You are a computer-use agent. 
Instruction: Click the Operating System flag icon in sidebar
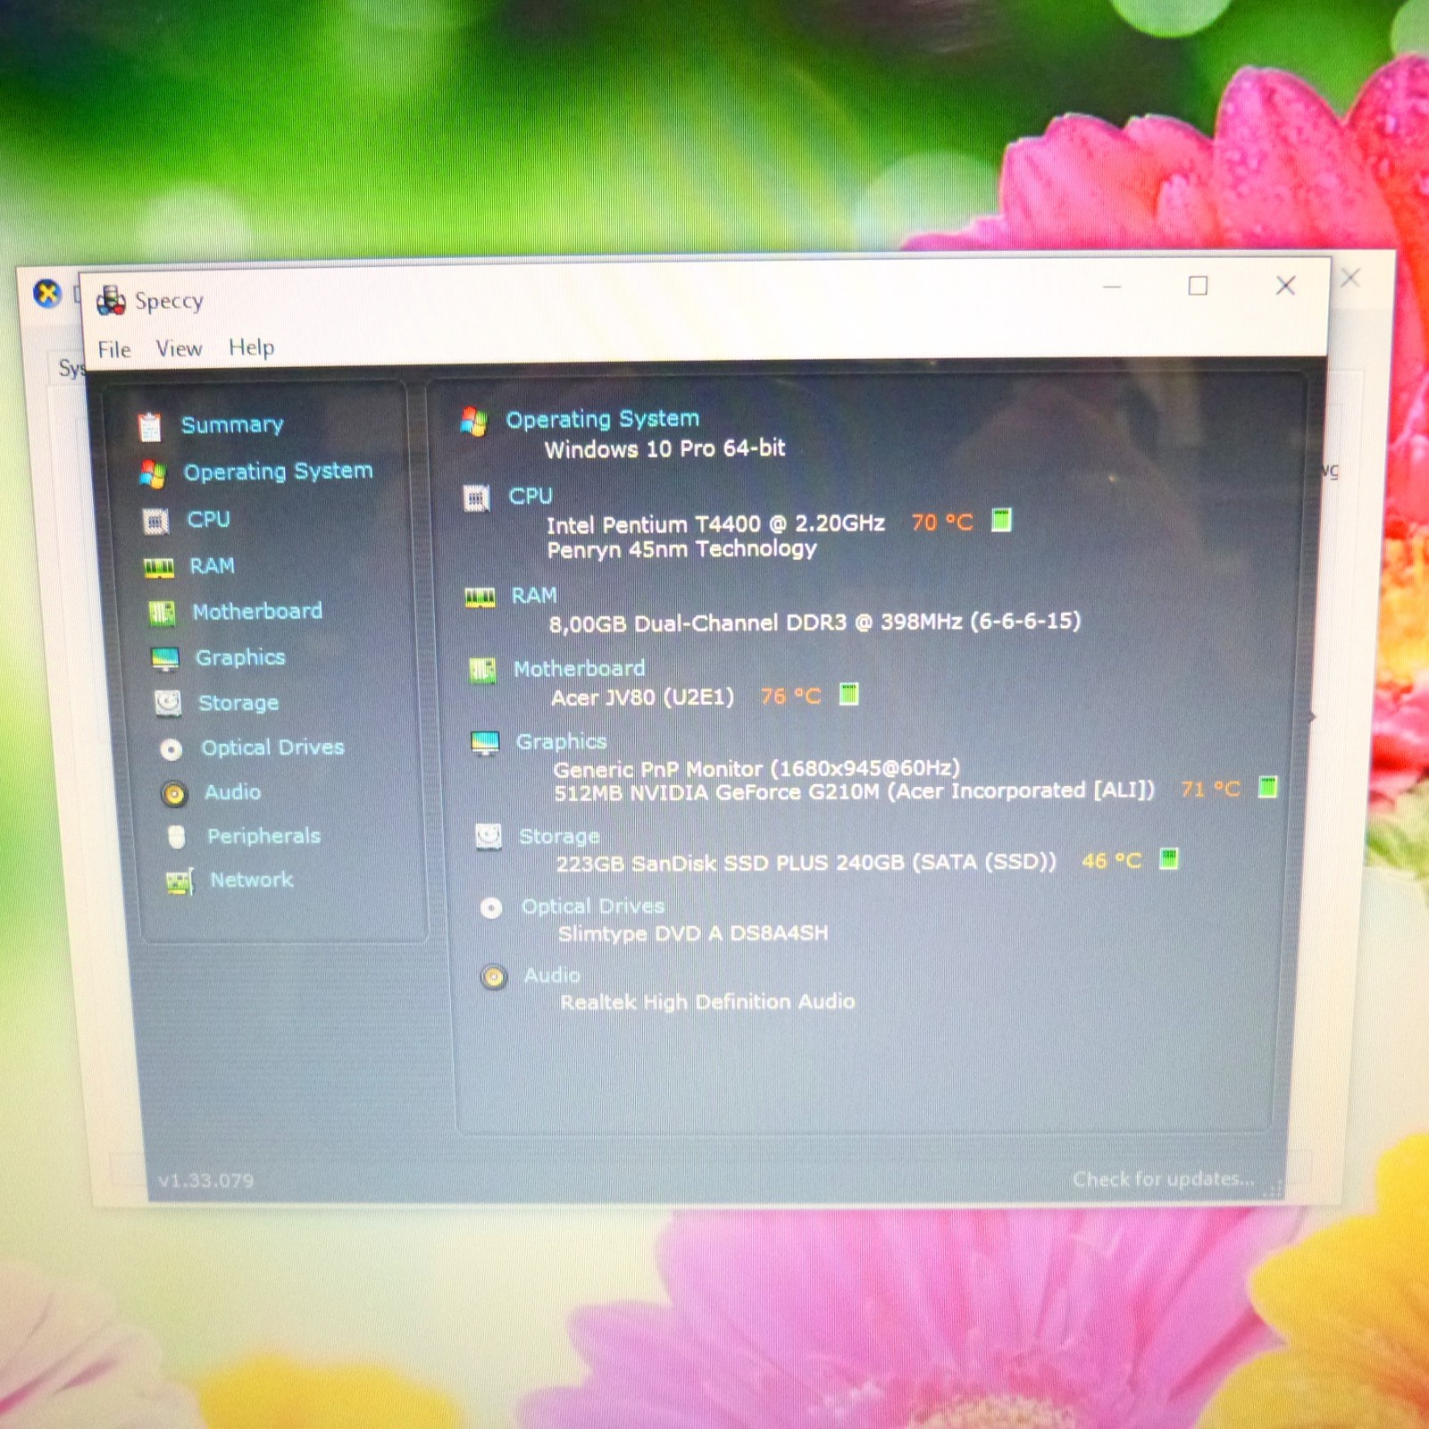153,474
